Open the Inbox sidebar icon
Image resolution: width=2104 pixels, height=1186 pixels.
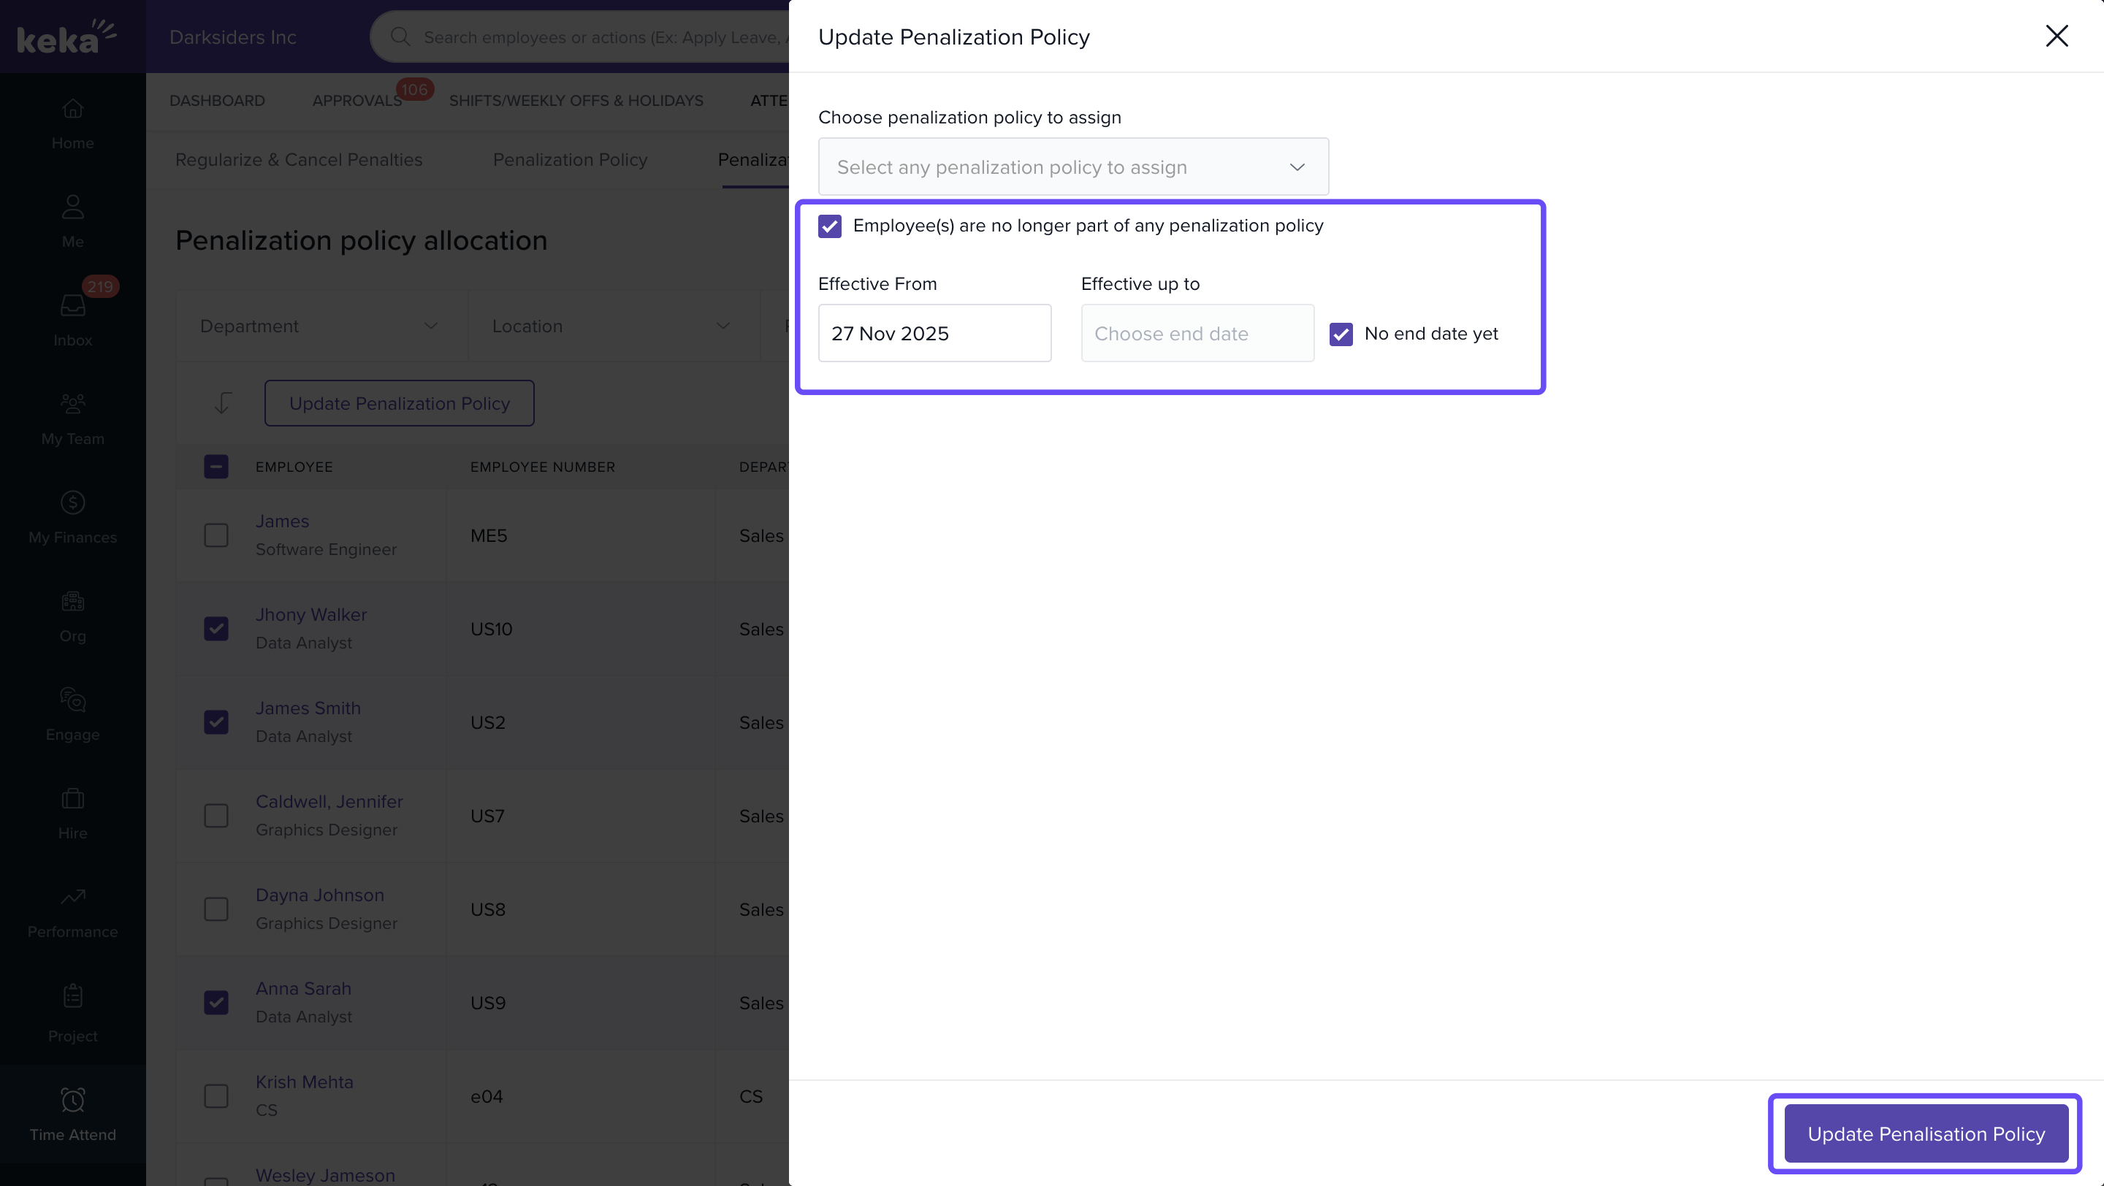coord(73,306)
